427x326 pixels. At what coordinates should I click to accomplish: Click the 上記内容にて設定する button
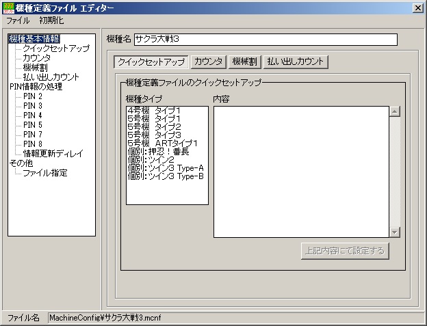coord(345,251)
